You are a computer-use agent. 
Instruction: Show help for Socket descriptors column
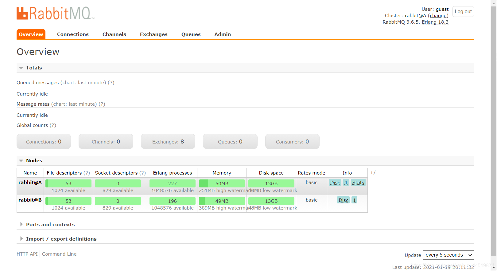tap(142, 173)
